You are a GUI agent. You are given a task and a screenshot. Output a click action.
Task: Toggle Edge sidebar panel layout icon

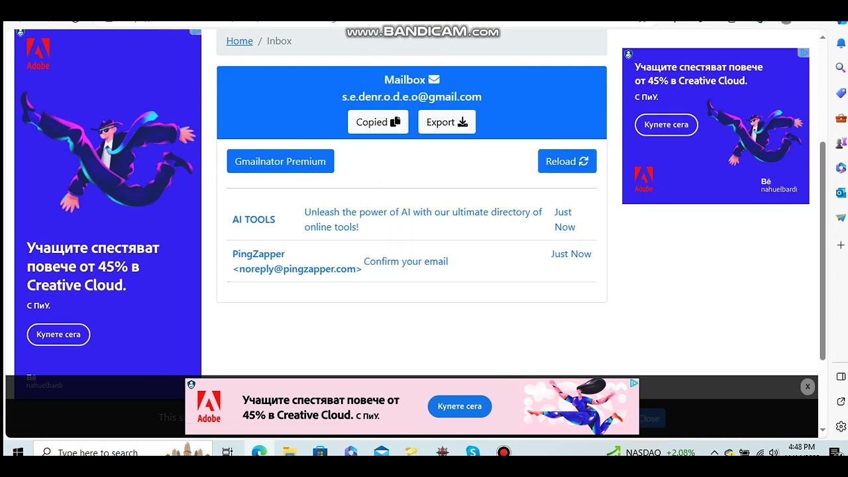pos(841,376)
